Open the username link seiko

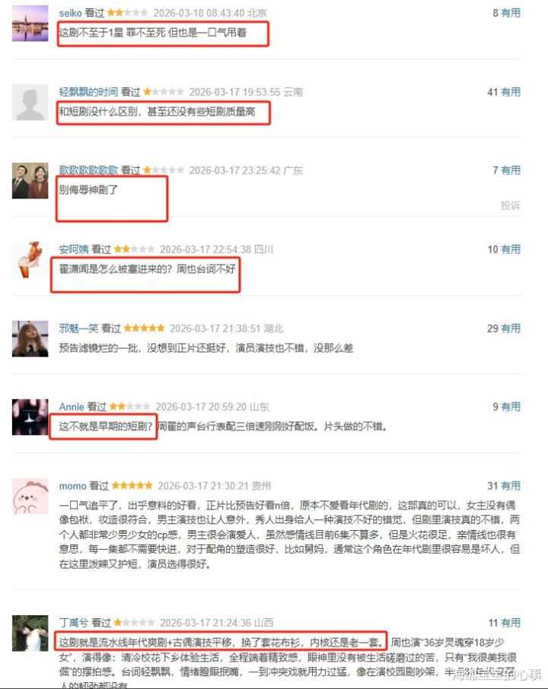click(x=70, y=13)
